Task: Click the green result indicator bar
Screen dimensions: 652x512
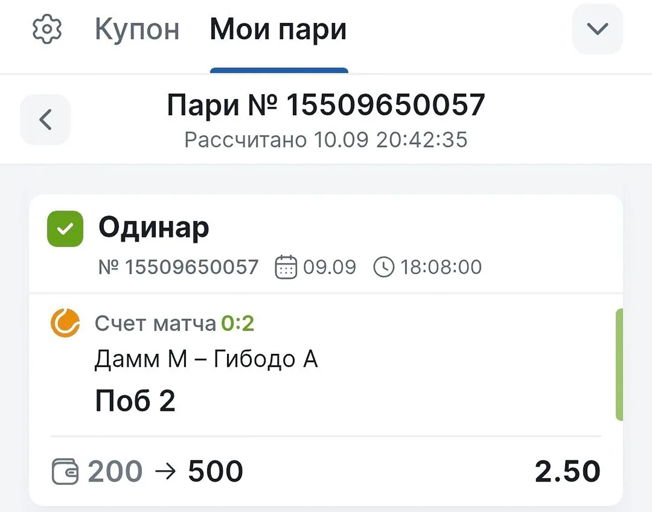Action: (x=619, y=364)
